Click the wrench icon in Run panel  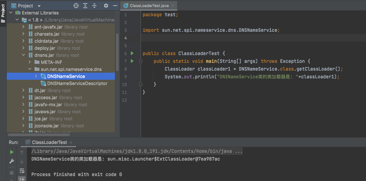[x=12, y=161]
